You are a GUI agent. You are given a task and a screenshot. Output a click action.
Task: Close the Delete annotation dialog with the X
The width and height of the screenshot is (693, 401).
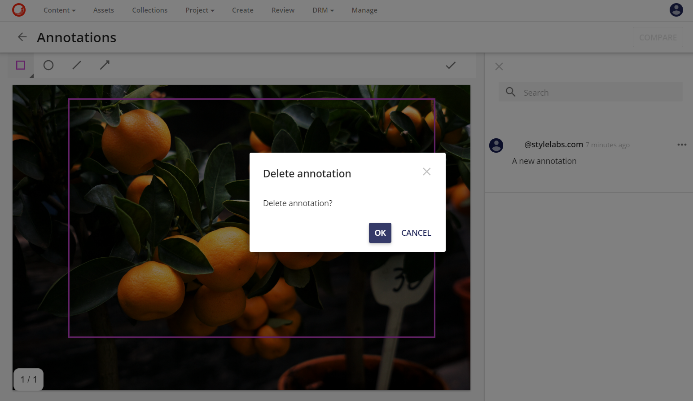(426, 172)
